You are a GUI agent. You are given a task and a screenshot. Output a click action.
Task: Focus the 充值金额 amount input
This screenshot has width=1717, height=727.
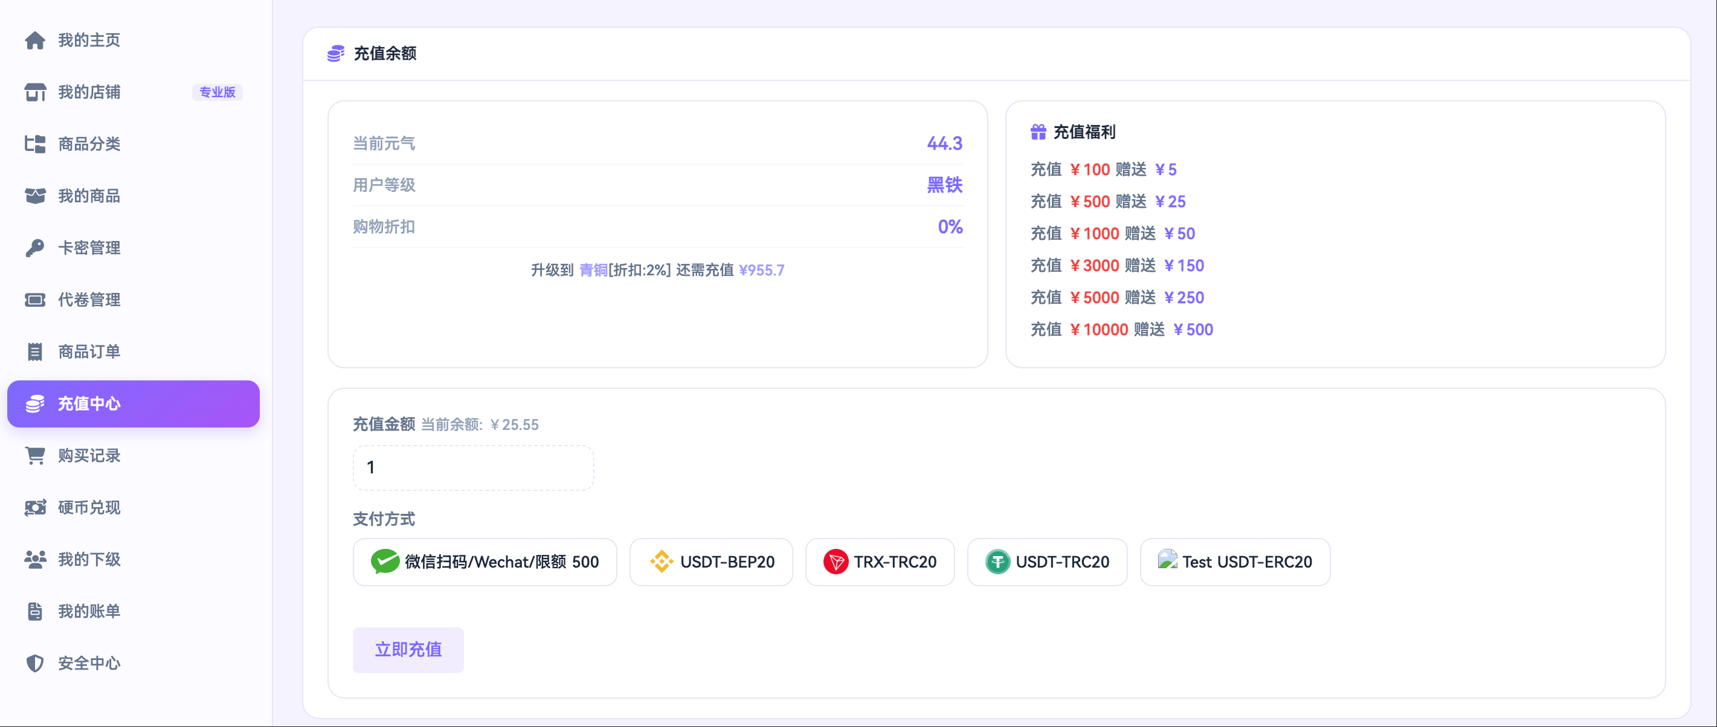pos(472,468)
